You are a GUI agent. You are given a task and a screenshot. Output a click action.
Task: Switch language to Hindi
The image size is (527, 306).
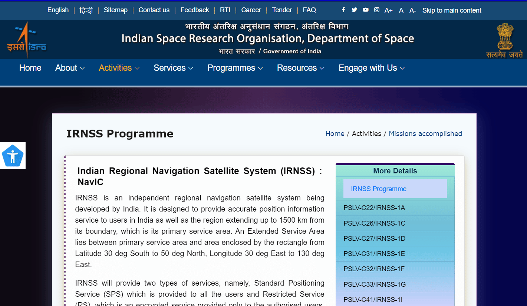[86, 10]
